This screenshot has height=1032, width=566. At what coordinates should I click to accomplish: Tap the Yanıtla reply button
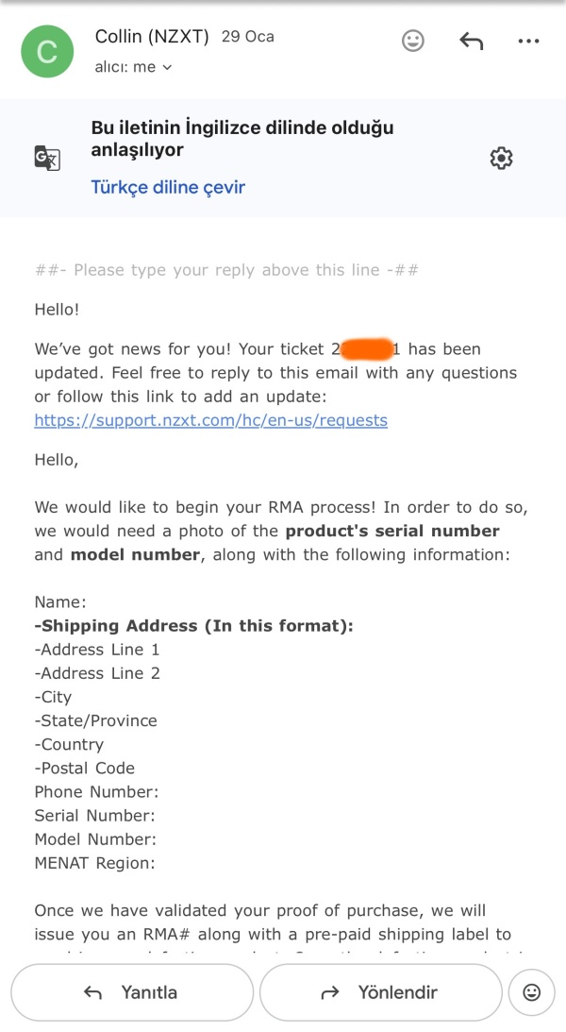[132, 991]
